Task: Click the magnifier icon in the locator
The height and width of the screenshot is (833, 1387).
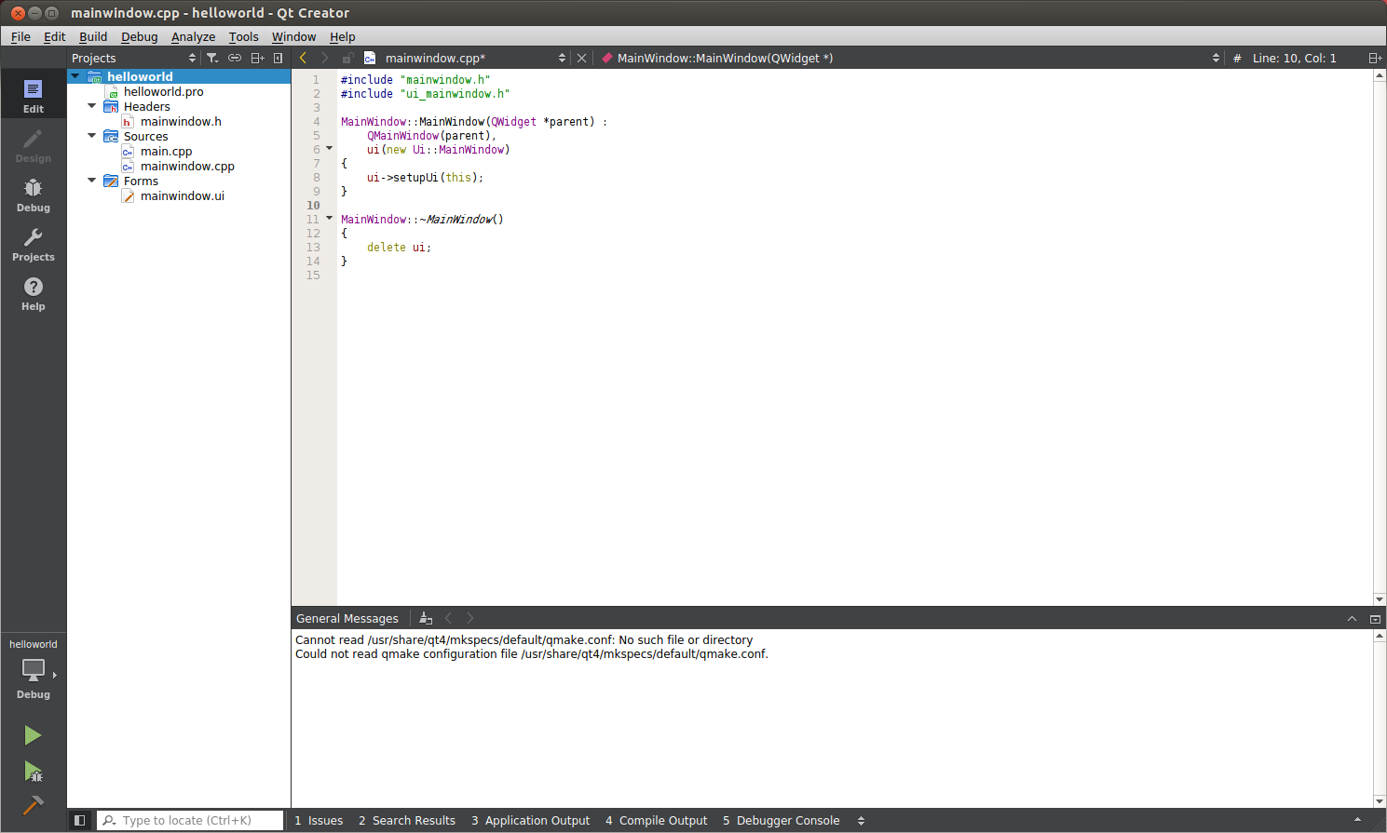Action: (110, 820)
